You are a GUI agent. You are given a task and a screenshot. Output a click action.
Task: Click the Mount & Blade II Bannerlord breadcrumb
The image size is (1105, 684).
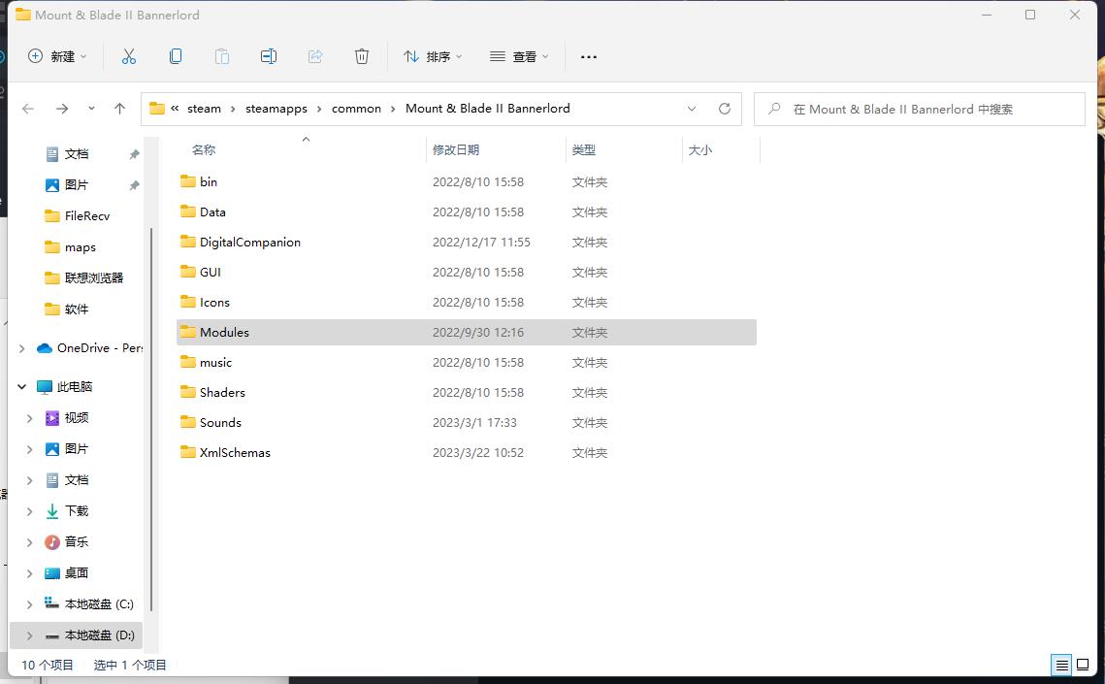[488, 109]
